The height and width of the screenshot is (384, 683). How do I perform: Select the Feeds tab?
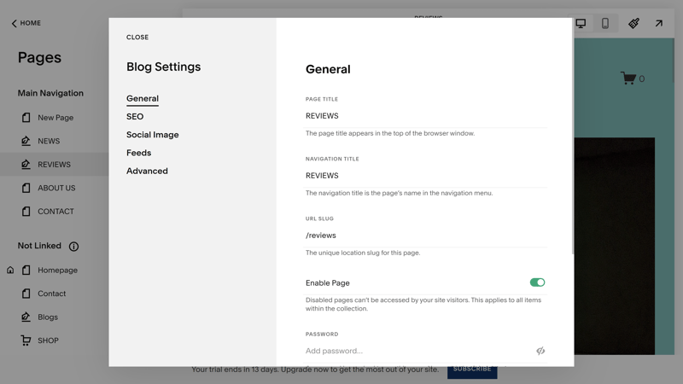coord(139,153)
